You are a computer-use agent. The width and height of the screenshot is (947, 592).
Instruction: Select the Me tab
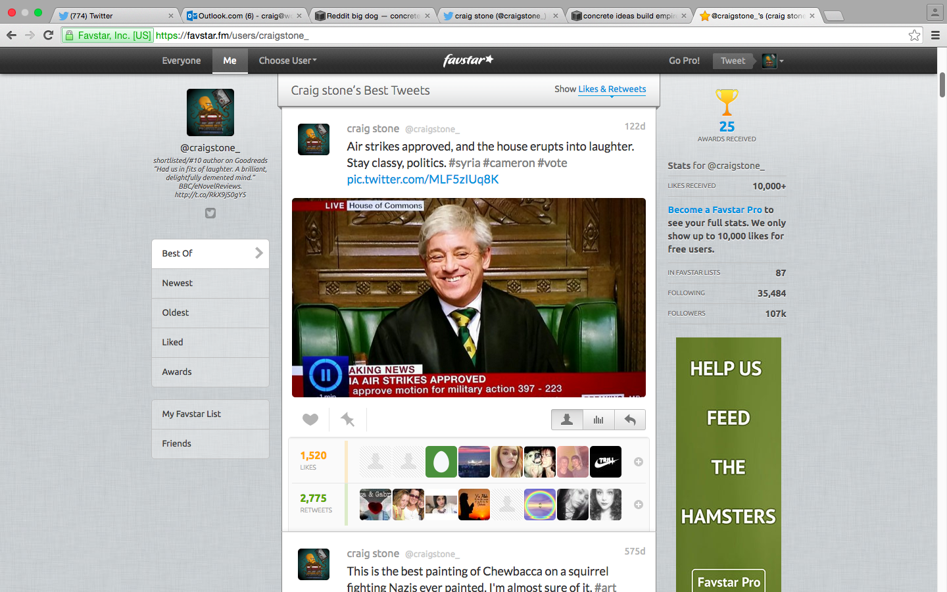tap(230, 61)
